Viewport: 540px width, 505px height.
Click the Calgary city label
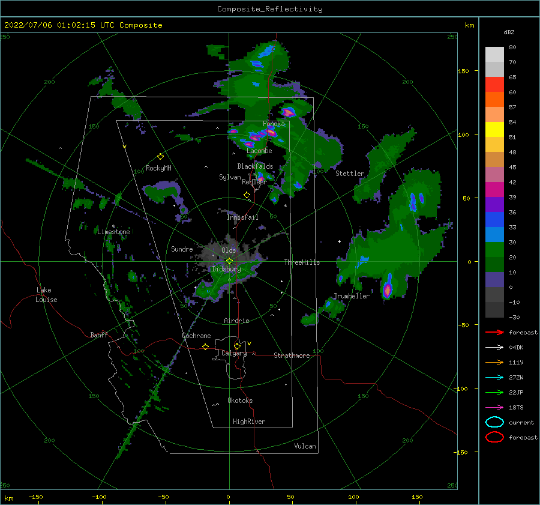tap(234, 353)
